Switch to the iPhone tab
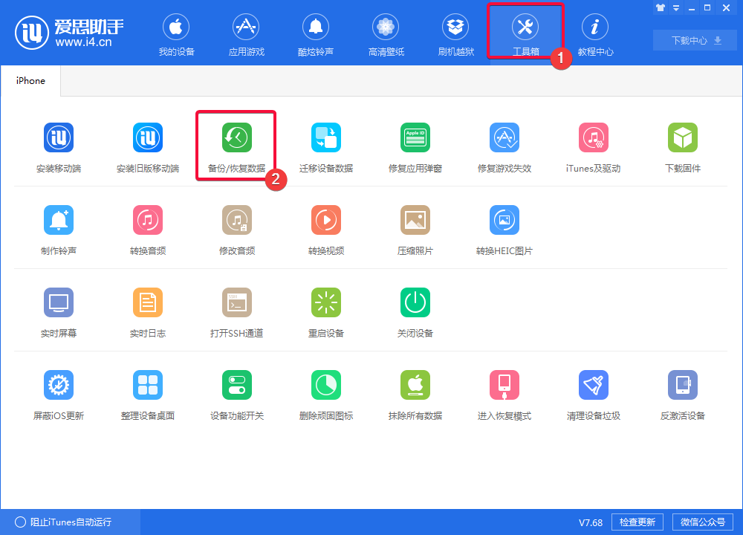 30,80
